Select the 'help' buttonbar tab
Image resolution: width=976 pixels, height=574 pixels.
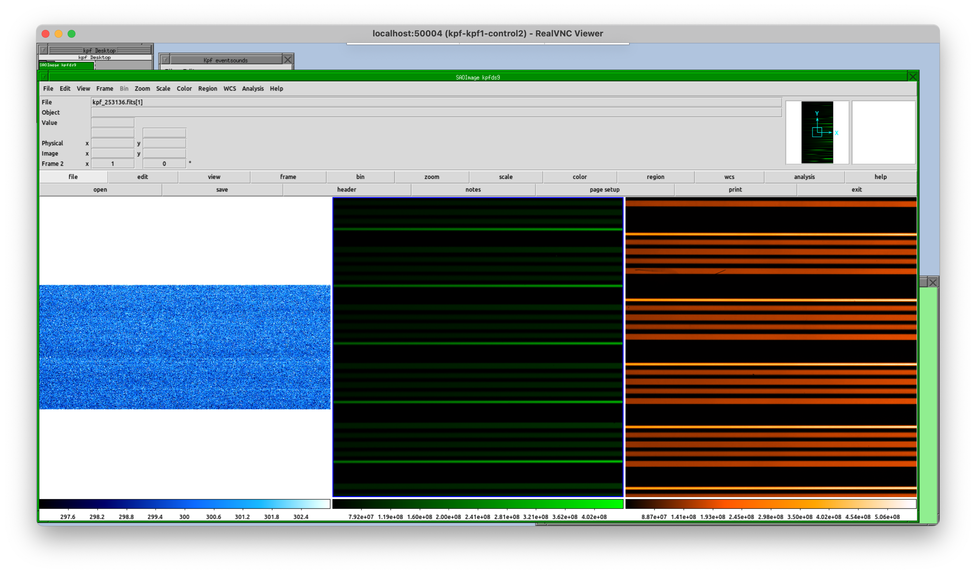tap(880, 176)
